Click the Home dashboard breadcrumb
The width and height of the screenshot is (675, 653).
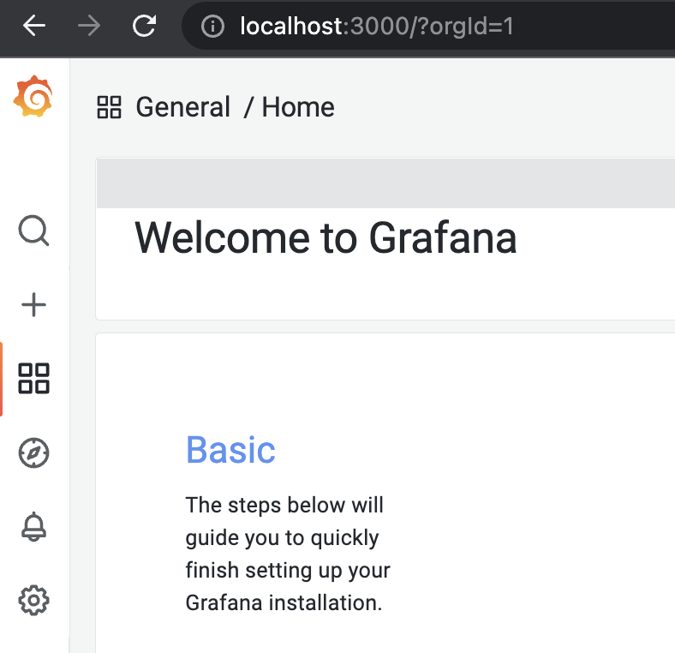coord(298,107)
